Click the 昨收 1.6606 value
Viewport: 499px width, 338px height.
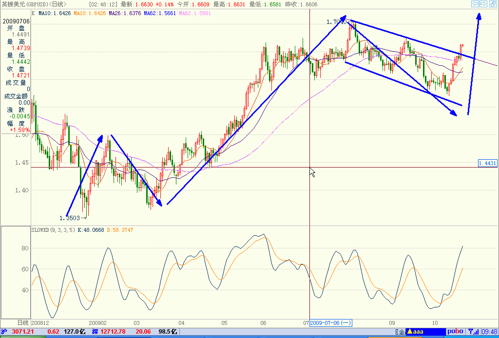tap(301, 4)
